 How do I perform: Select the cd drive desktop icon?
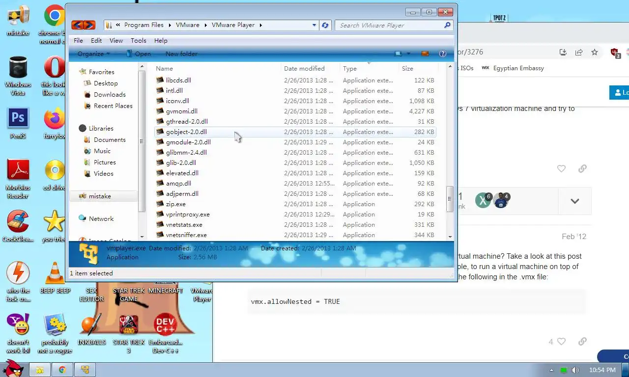[x=54, y=175]
